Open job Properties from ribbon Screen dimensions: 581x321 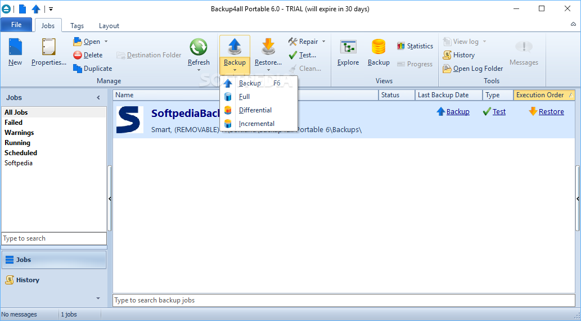(48, 52)
